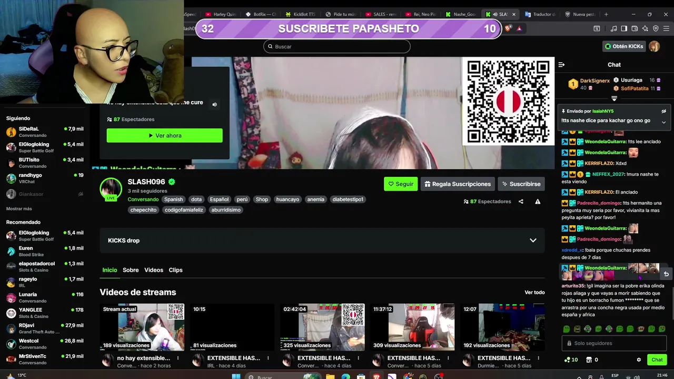The image size is (674, 379).
Task: Click the verified badge next to SLASH096
Action: click(172, 182)
